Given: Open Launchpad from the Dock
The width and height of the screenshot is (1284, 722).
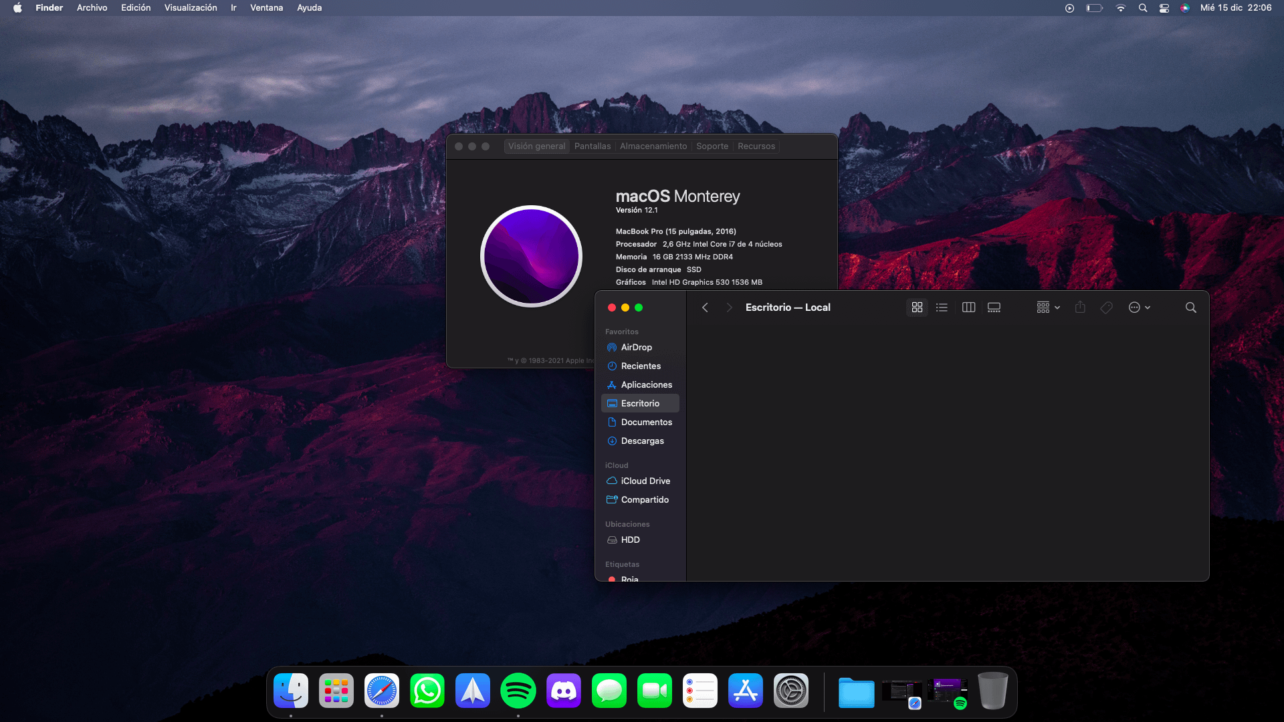Looking at the screenshot, I should point(336,691).
